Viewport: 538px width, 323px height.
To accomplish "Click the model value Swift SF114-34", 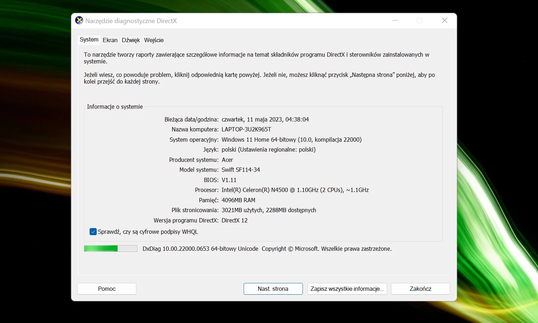I will coord(241,170).
